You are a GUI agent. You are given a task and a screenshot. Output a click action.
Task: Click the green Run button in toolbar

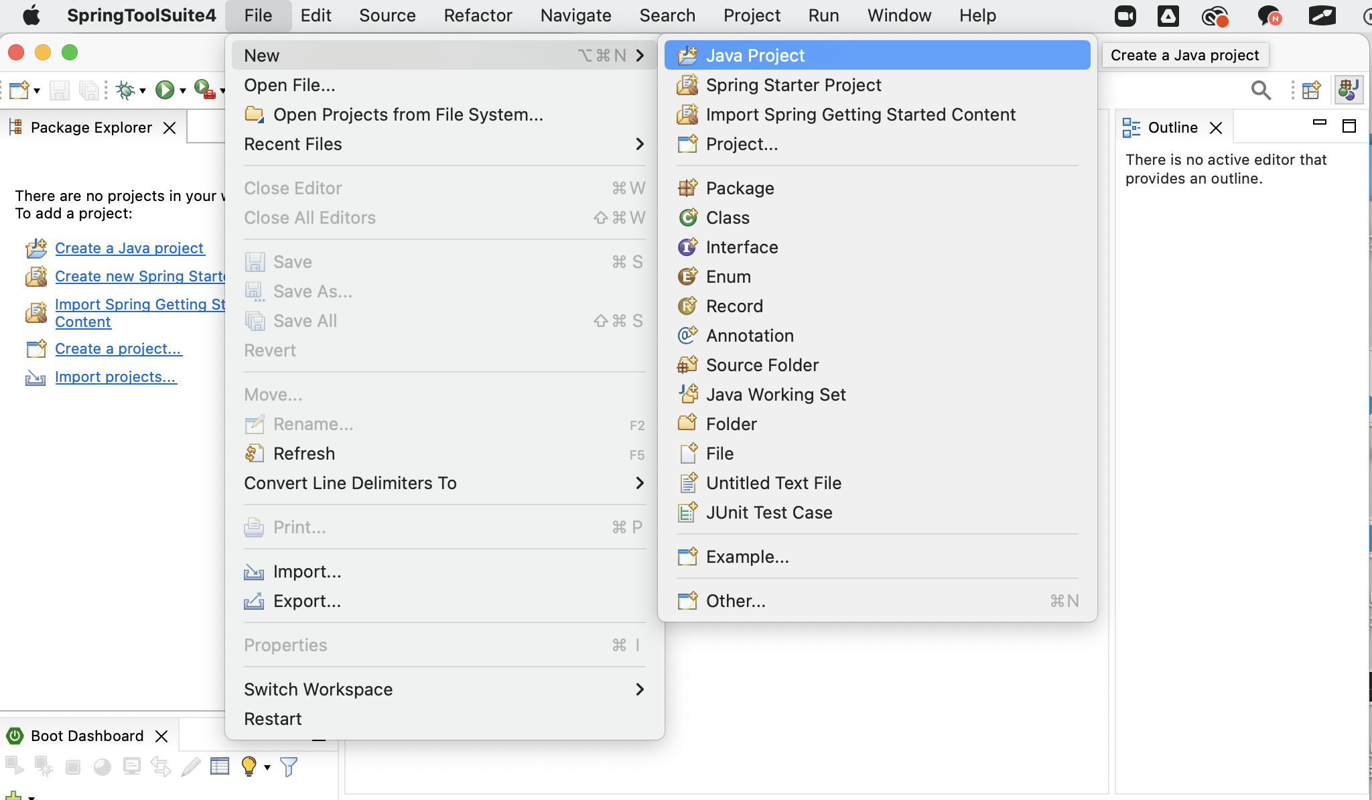tap(164, 89)
